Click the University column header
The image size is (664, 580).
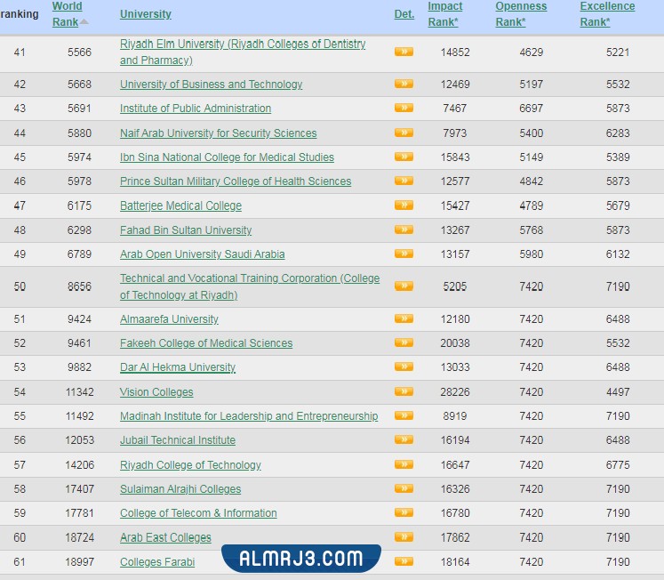coord(146,14)
